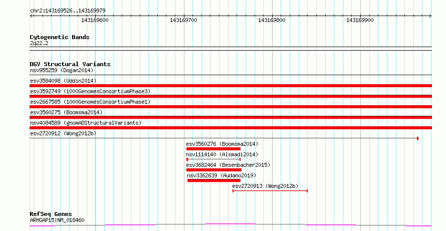Screen dimensions: 446x231
Task: Select the thin red nsv1114140 span
Action: (213, 159)
